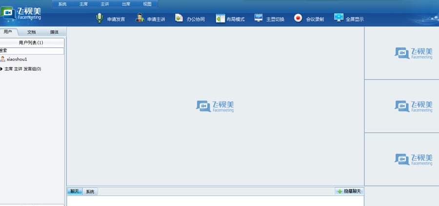Click the 隐藏聊天 button text

(352, 191)
